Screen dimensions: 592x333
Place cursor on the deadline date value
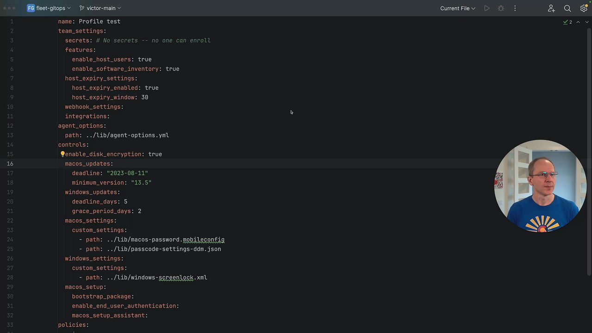[x=127, y=173]
